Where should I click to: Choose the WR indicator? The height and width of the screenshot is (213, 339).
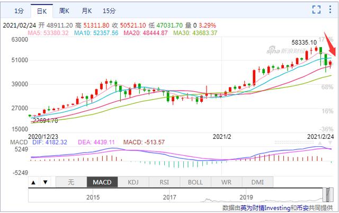[x=227, y=182]
